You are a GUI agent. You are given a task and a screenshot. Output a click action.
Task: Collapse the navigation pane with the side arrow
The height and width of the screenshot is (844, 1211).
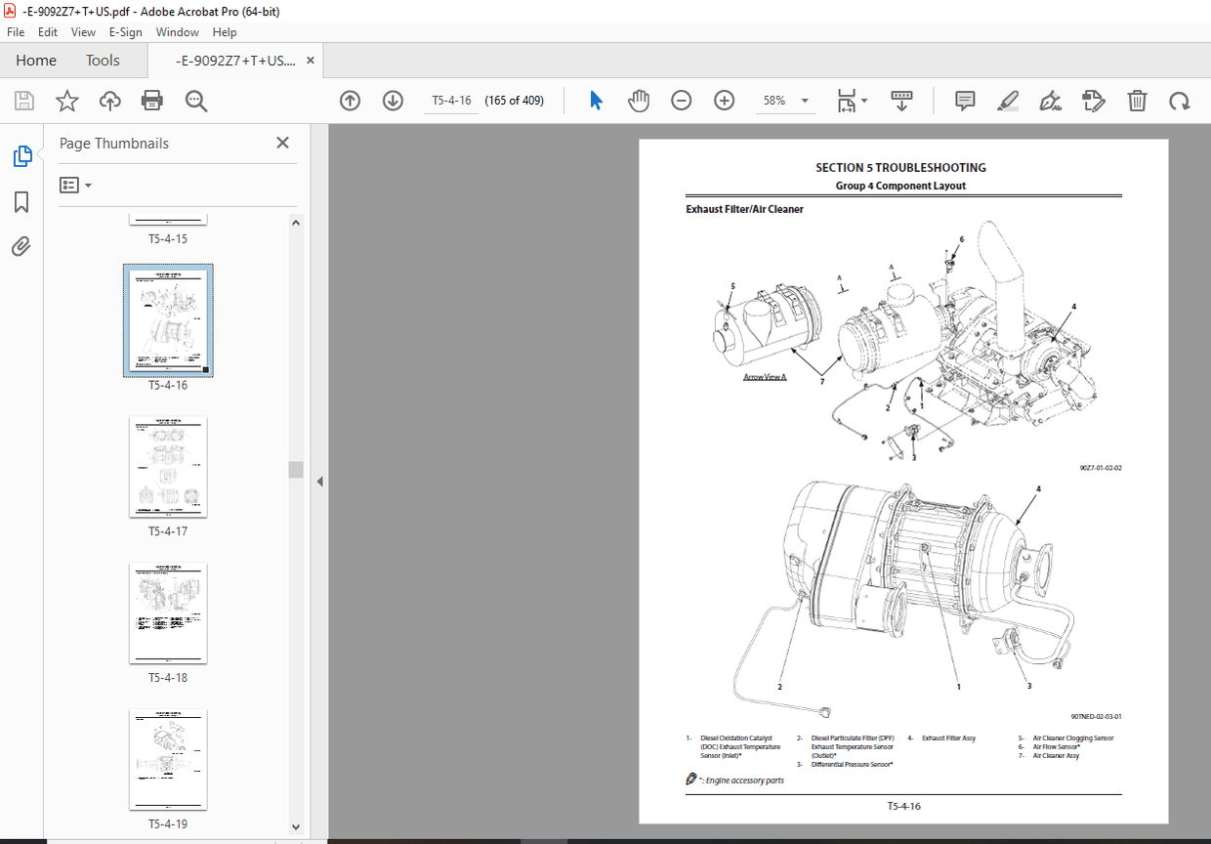click(318, 481)
